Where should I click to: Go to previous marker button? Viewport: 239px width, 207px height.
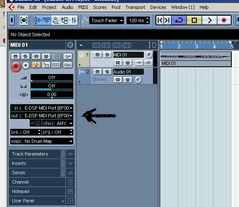(160, 20)
